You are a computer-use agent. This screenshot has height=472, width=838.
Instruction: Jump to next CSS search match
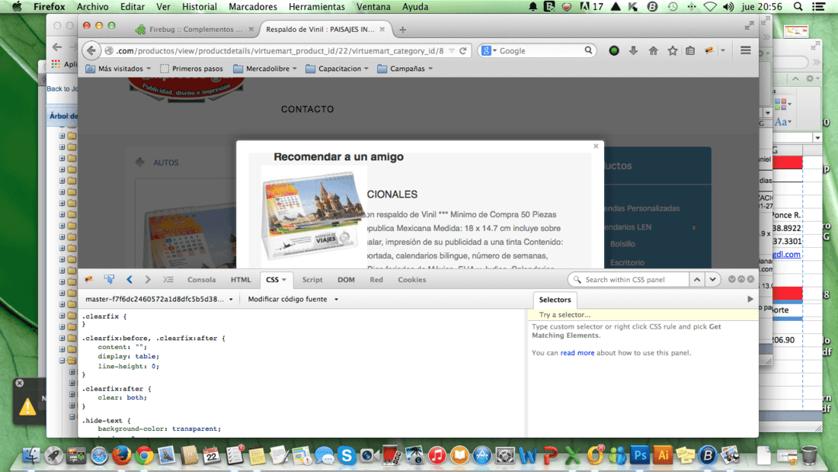[712, 279]
